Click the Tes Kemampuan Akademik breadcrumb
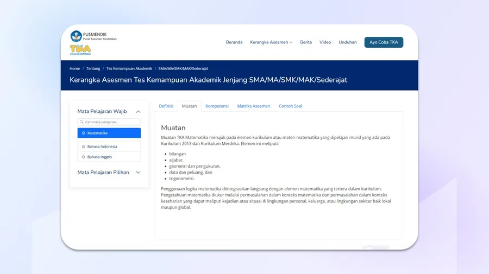489x274 pixels. (x=129, y=68)
